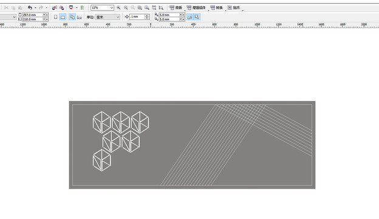Set page to portrait orientation
This screenshot has height=219, width=379.
(x=56, y=17)
